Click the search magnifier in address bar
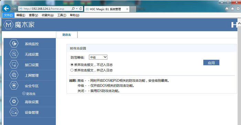This screenshot has height=125, width=241. 73,9
